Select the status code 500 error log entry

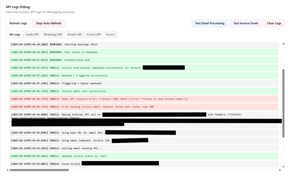coord(144,107)
